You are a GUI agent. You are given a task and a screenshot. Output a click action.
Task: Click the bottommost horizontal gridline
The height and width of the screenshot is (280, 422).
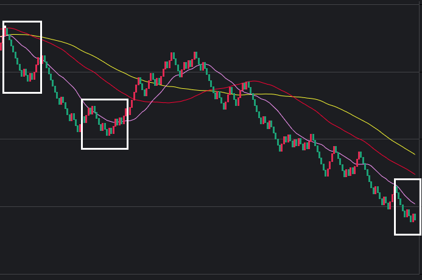(x=211, y=274)
